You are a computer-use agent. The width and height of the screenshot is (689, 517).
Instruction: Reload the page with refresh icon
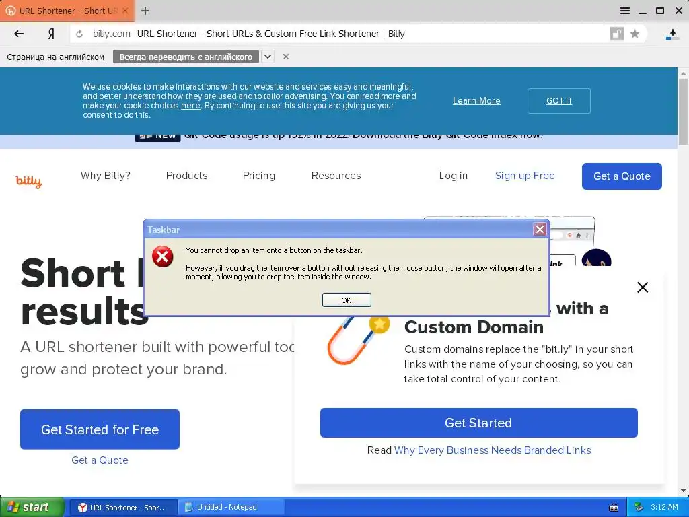click(x=79, y=34)
